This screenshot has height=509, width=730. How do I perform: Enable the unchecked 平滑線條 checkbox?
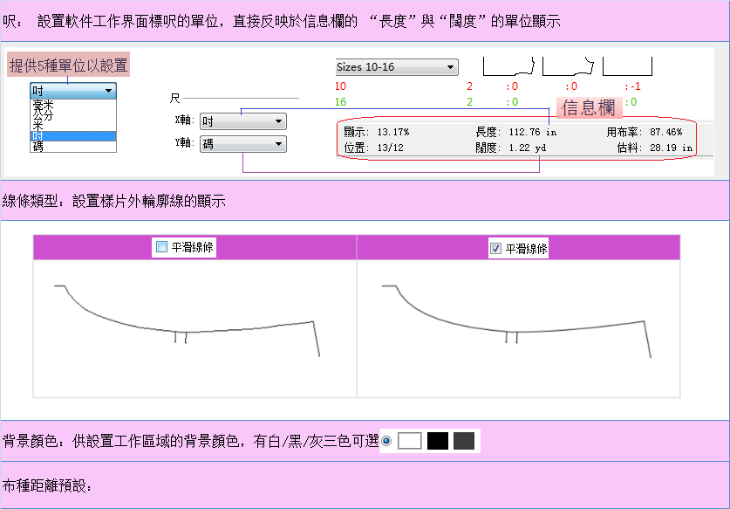(x=161, y=247)
